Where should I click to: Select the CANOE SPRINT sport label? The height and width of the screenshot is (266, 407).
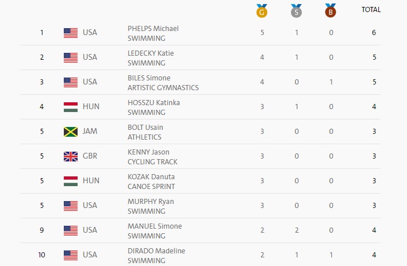[151, 186]
